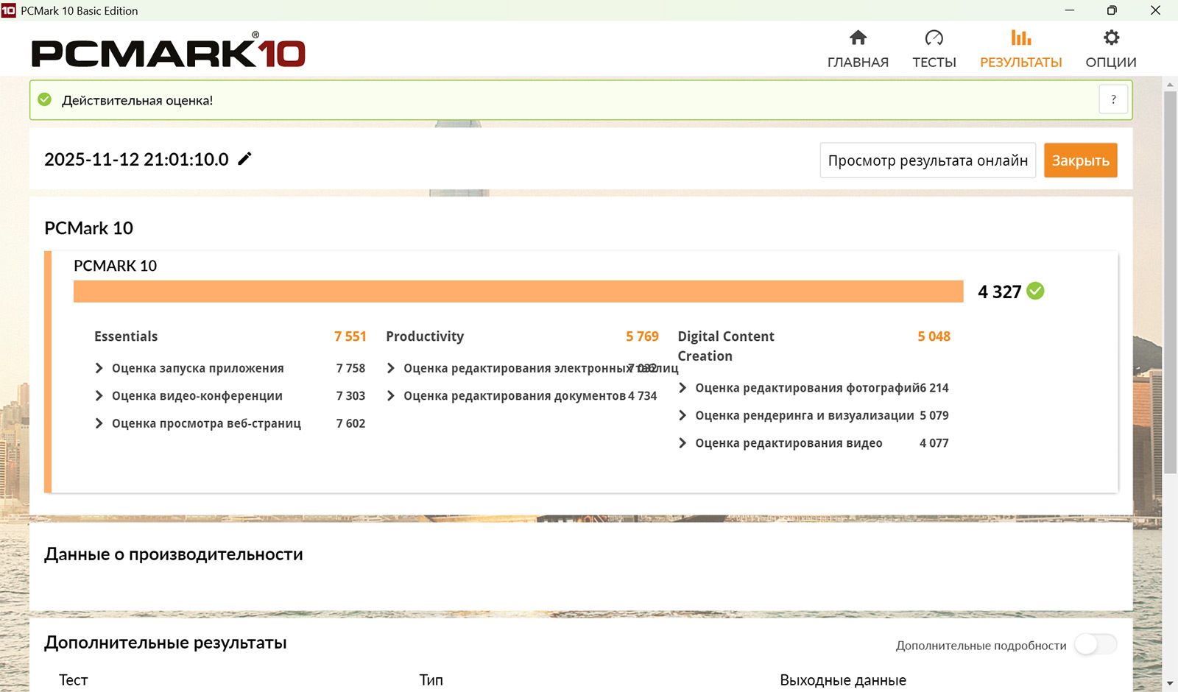Open the Тесты gauge icon
1178x692 pixels.
point(934,38)
